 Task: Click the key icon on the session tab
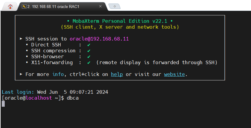point(24,6)
